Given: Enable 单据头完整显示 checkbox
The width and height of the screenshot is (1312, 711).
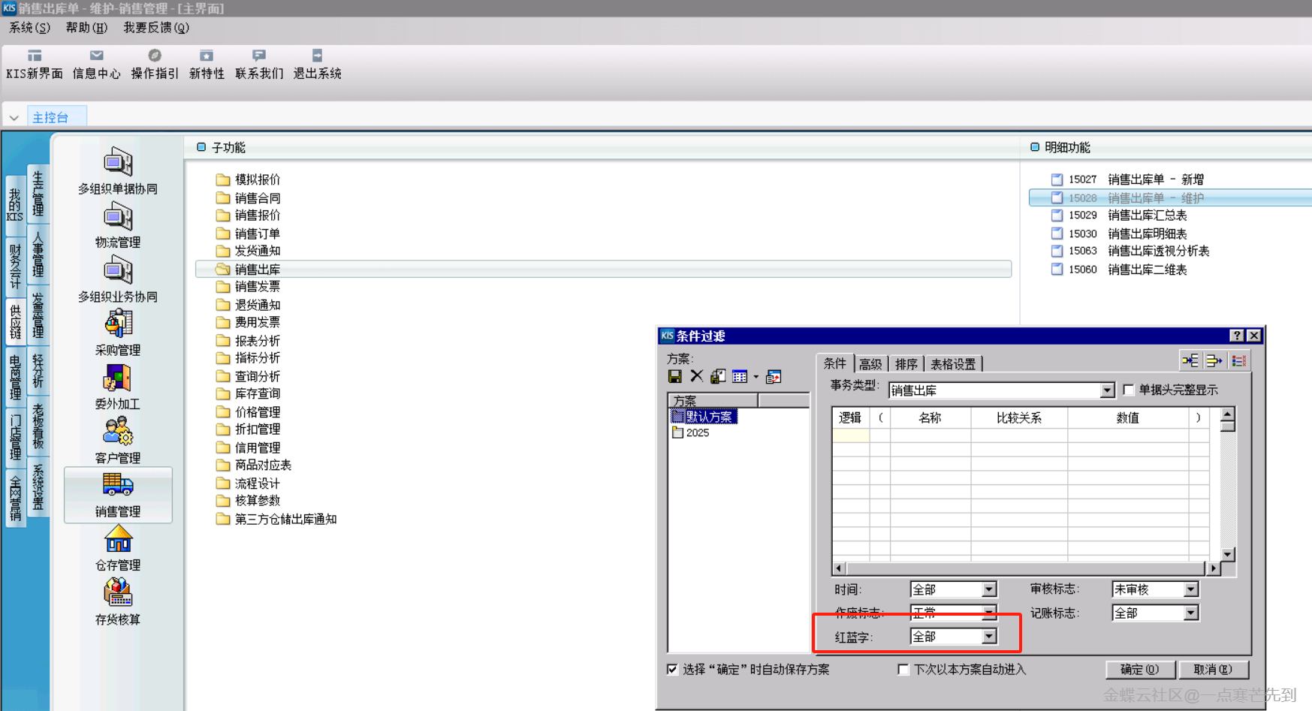Looking at the screenshot, I should [x=1128, y=390].
